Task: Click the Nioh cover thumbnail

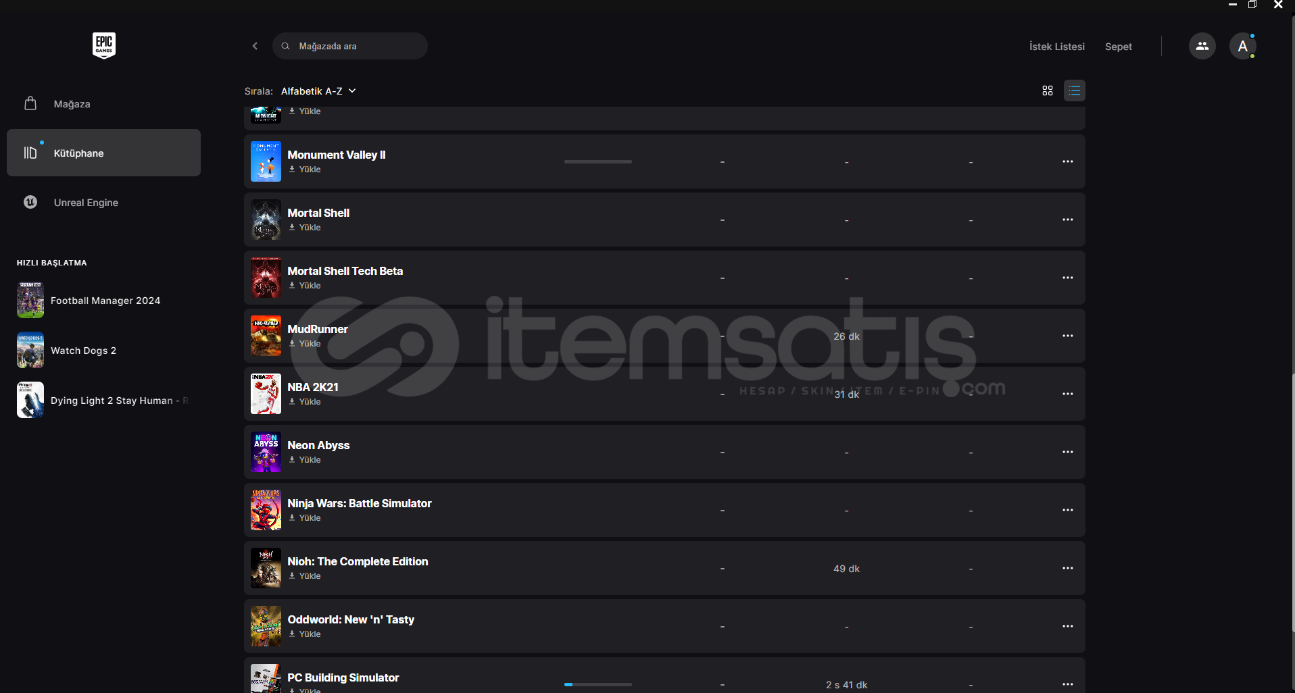Action: click(266, 568)
